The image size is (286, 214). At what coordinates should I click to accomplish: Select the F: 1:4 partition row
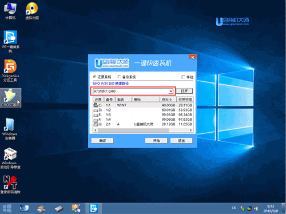point(143,120)
